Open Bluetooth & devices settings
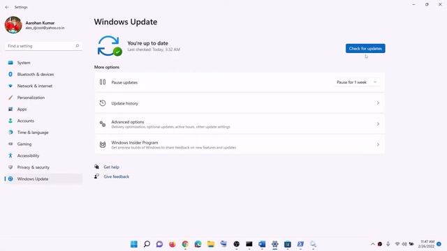 [x=43, y=75]
